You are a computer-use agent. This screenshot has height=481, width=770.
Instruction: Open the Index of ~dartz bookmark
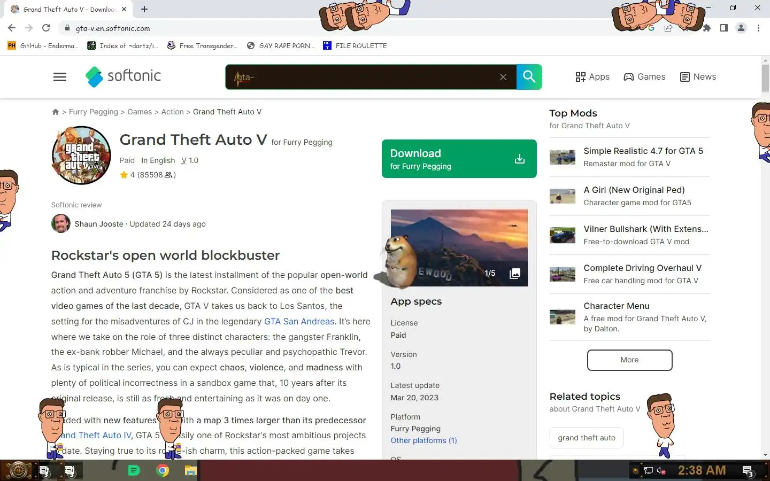click(123, 46)
